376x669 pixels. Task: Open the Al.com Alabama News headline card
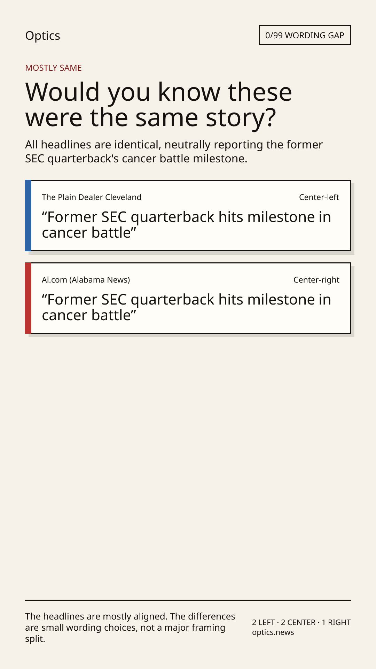tap(188, 298)
